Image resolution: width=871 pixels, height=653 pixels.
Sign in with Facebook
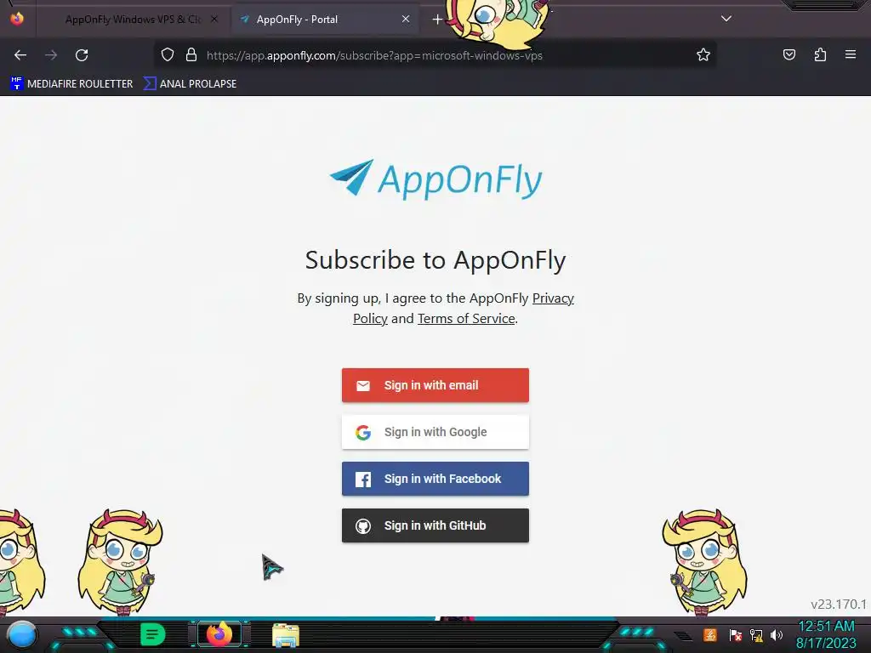click(x=435, y=479)
